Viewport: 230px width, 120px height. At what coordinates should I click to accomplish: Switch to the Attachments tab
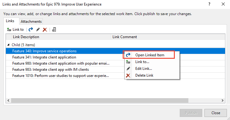31,22
